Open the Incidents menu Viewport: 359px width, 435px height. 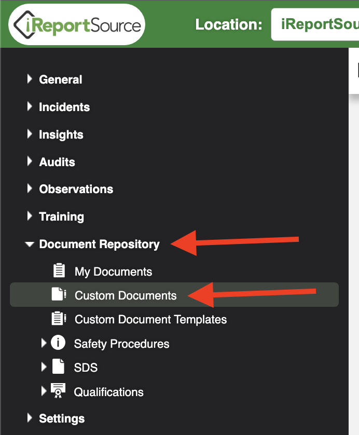point(64,107)
